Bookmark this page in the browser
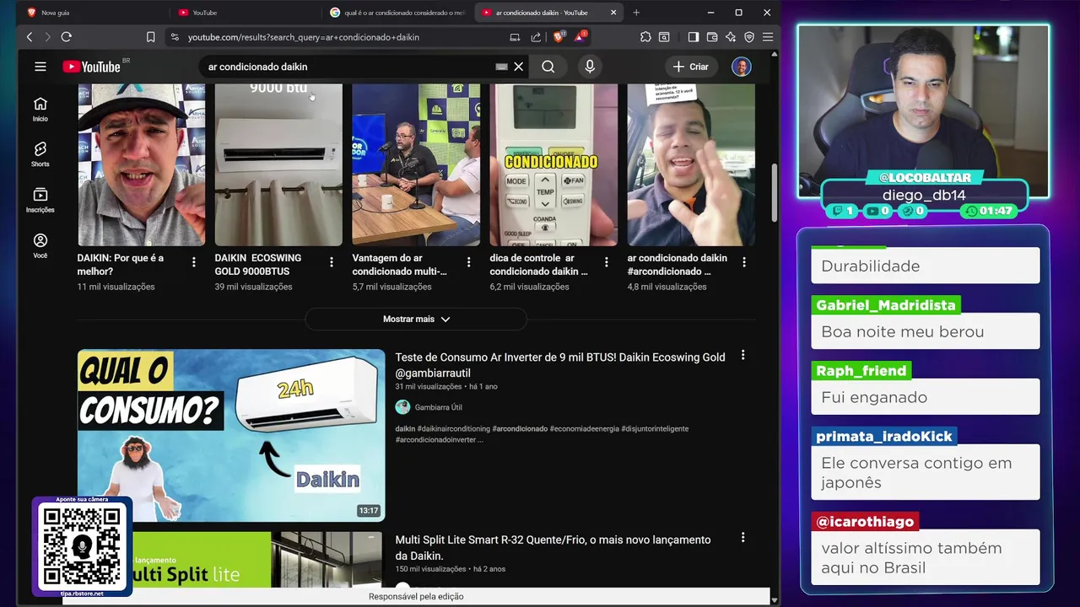1080x607 pixels. pos(150,37)
